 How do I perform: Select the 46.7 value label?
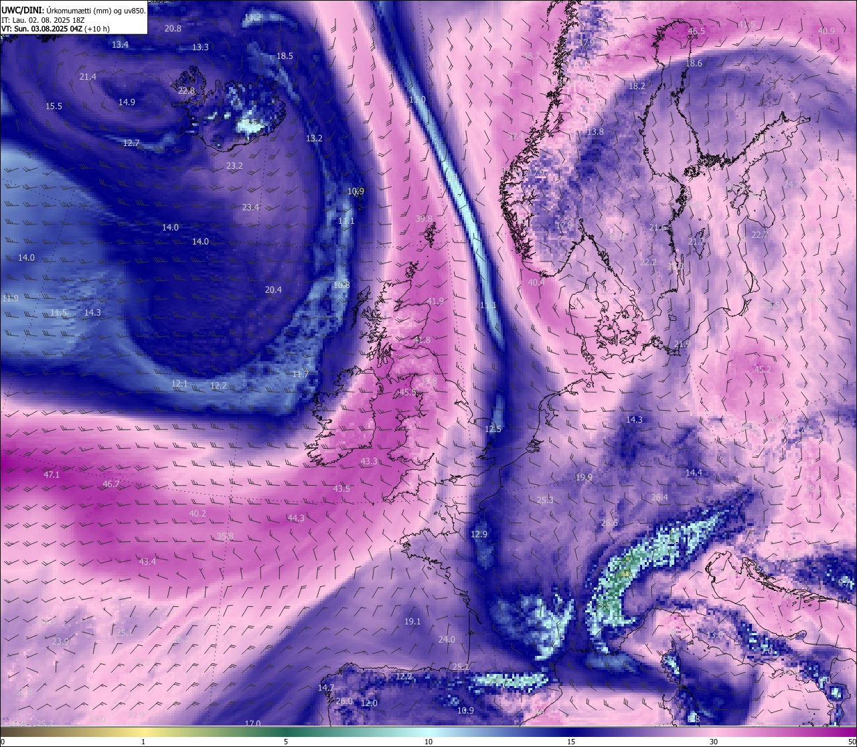(x=111, y=484)
